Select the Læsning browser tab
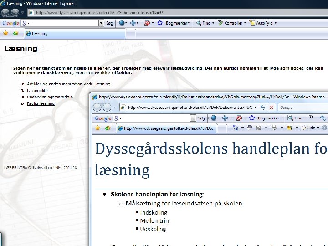The width and height of the screenshot is (328, 246). [x=75, y=33]
